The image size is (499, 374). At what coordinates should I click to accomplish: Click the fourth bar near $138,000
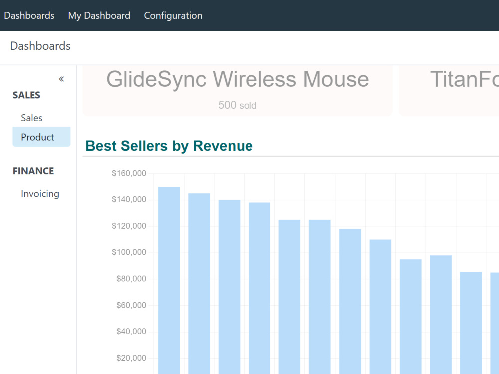click(x=259, y=288)
